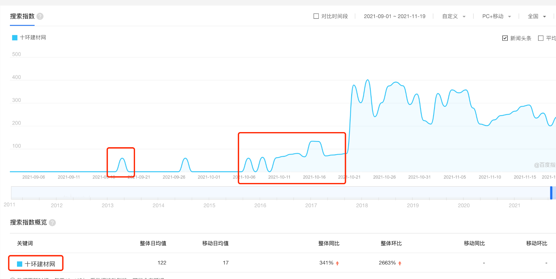Open the PC+移动 device dropdown
This screenshot has height=279, width=556.
point(496,16)
